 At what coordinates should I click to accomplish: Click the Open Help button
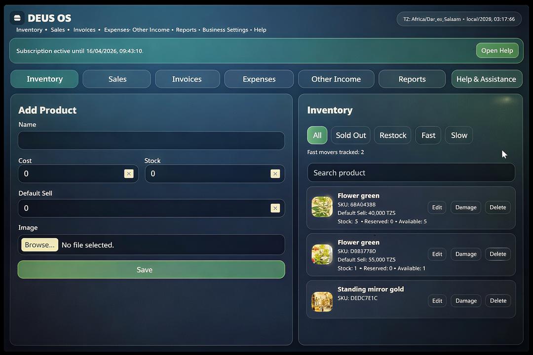point(497,50)
